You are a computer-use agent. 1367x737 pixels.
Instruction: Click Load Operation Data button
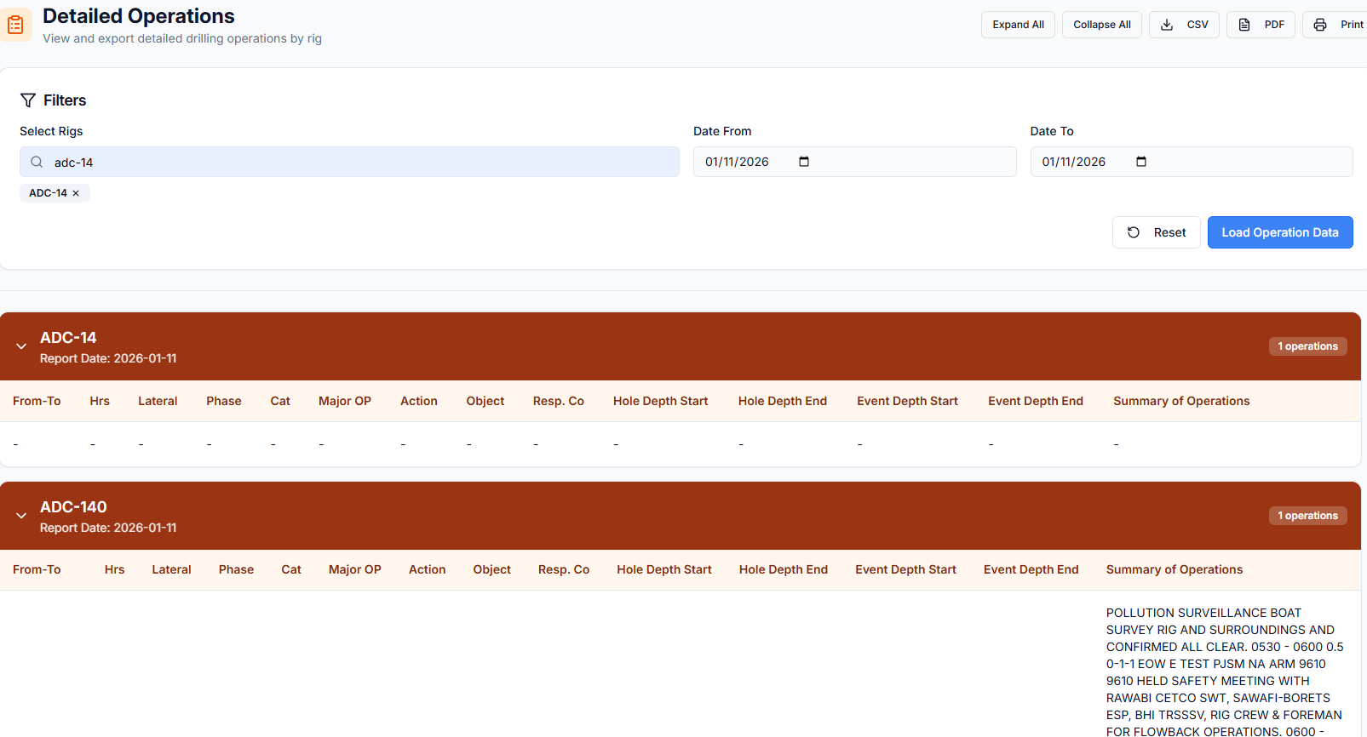click(1279, 232)
